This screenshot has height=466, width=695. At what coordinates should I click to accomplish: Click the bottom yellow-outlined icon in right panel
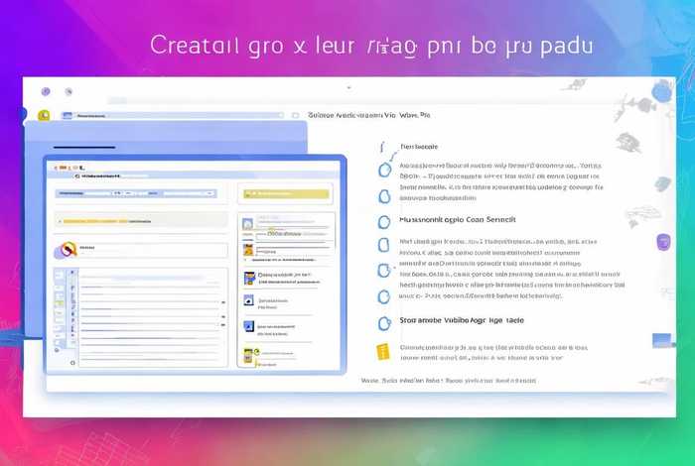coord(248,355)
